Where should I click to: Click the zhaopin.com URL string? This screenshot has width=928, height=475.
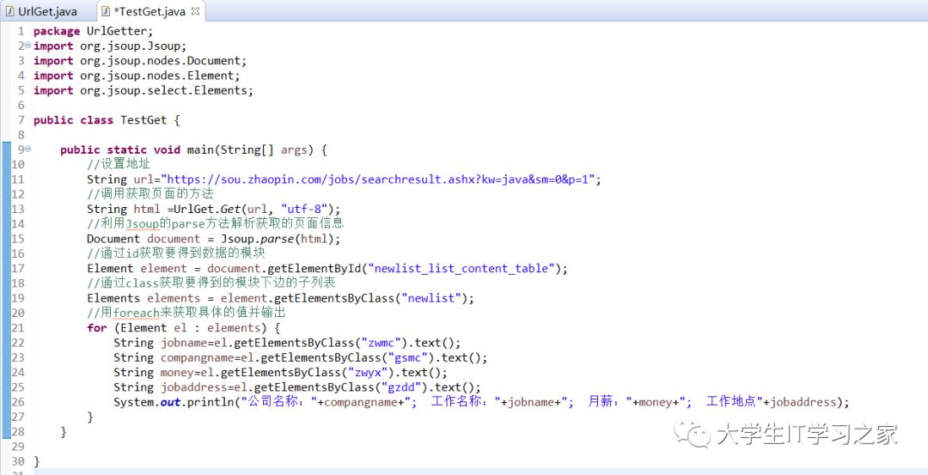(377, 180)
